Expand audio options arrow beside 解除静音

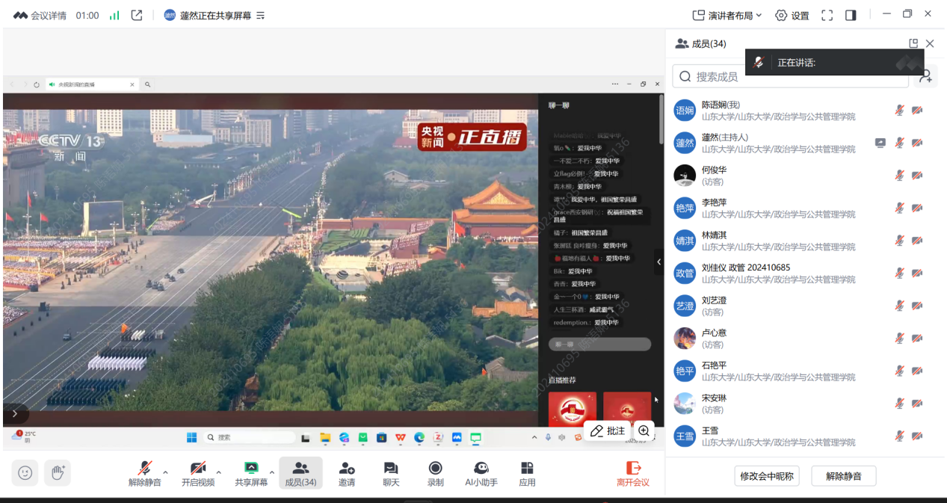point(165,472)
